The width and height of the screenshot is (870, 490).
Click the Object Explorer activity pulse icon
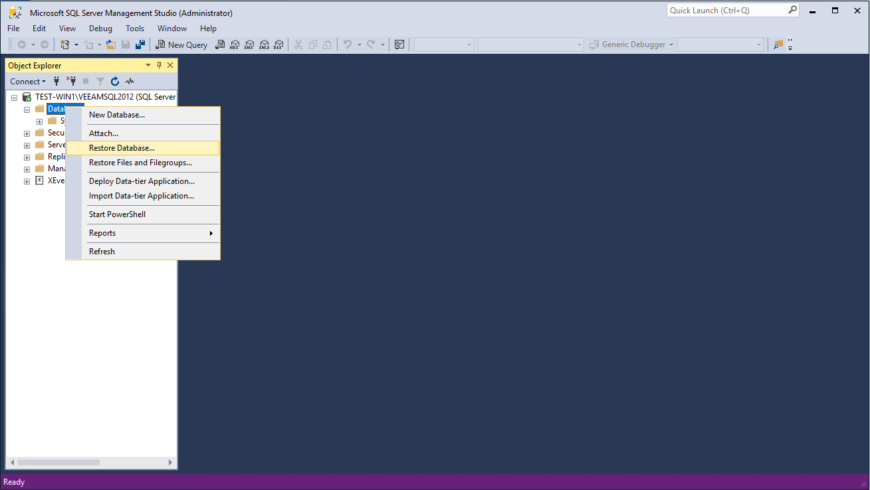coord(130,81)
